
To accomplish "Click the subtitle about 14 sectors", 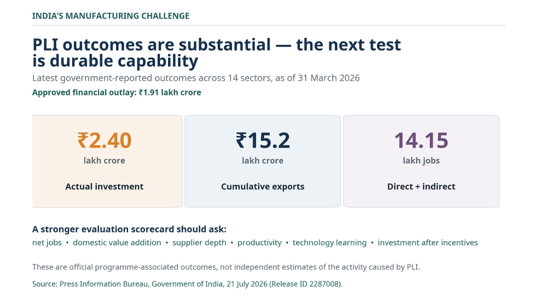I will pos(196,78).
